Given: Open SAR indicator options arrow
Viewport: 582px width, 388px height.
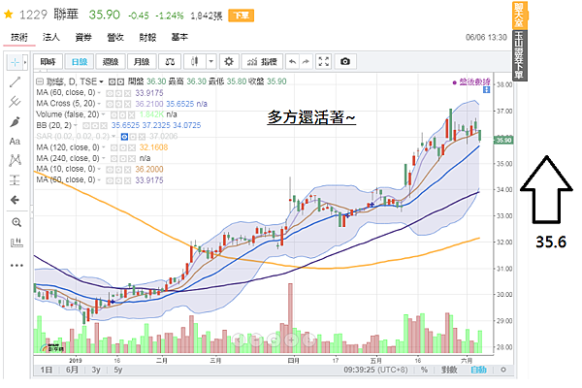Looking at the screenshot, I should [x=113, y=137].
